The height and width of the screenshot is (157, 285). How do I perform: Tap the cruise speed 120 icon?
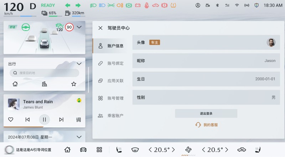click(59, 28)
